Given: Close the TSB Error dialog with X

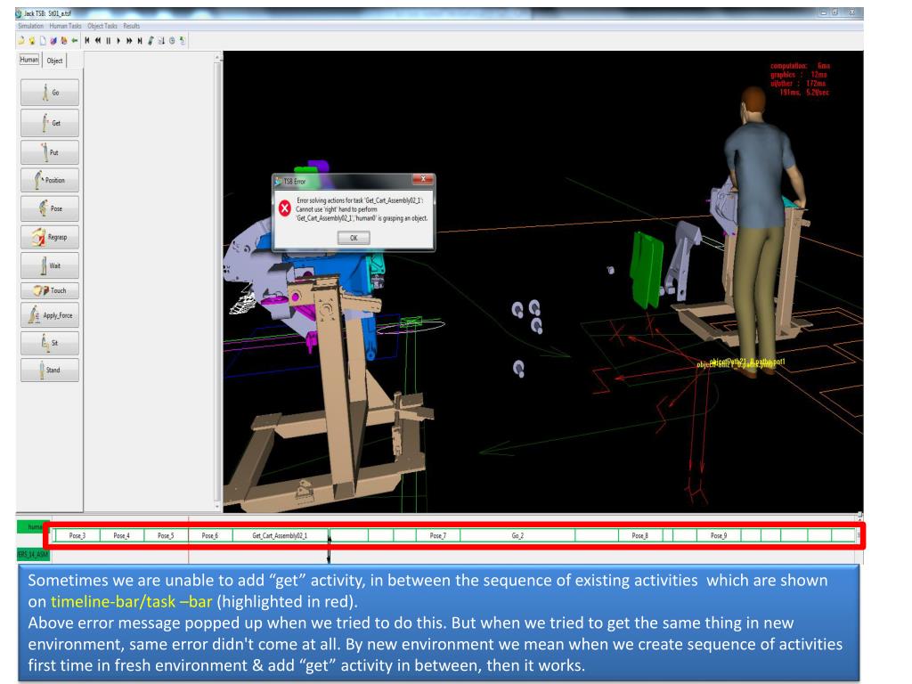Looking at the screenshot, I should pos(421,180).
